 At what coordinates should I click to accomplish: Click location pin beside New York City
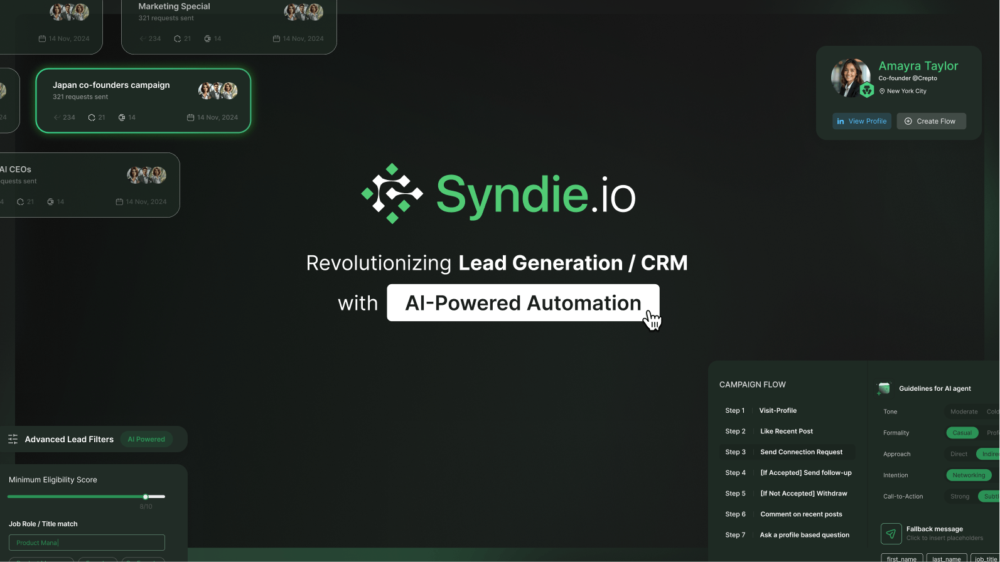[882, 91]
